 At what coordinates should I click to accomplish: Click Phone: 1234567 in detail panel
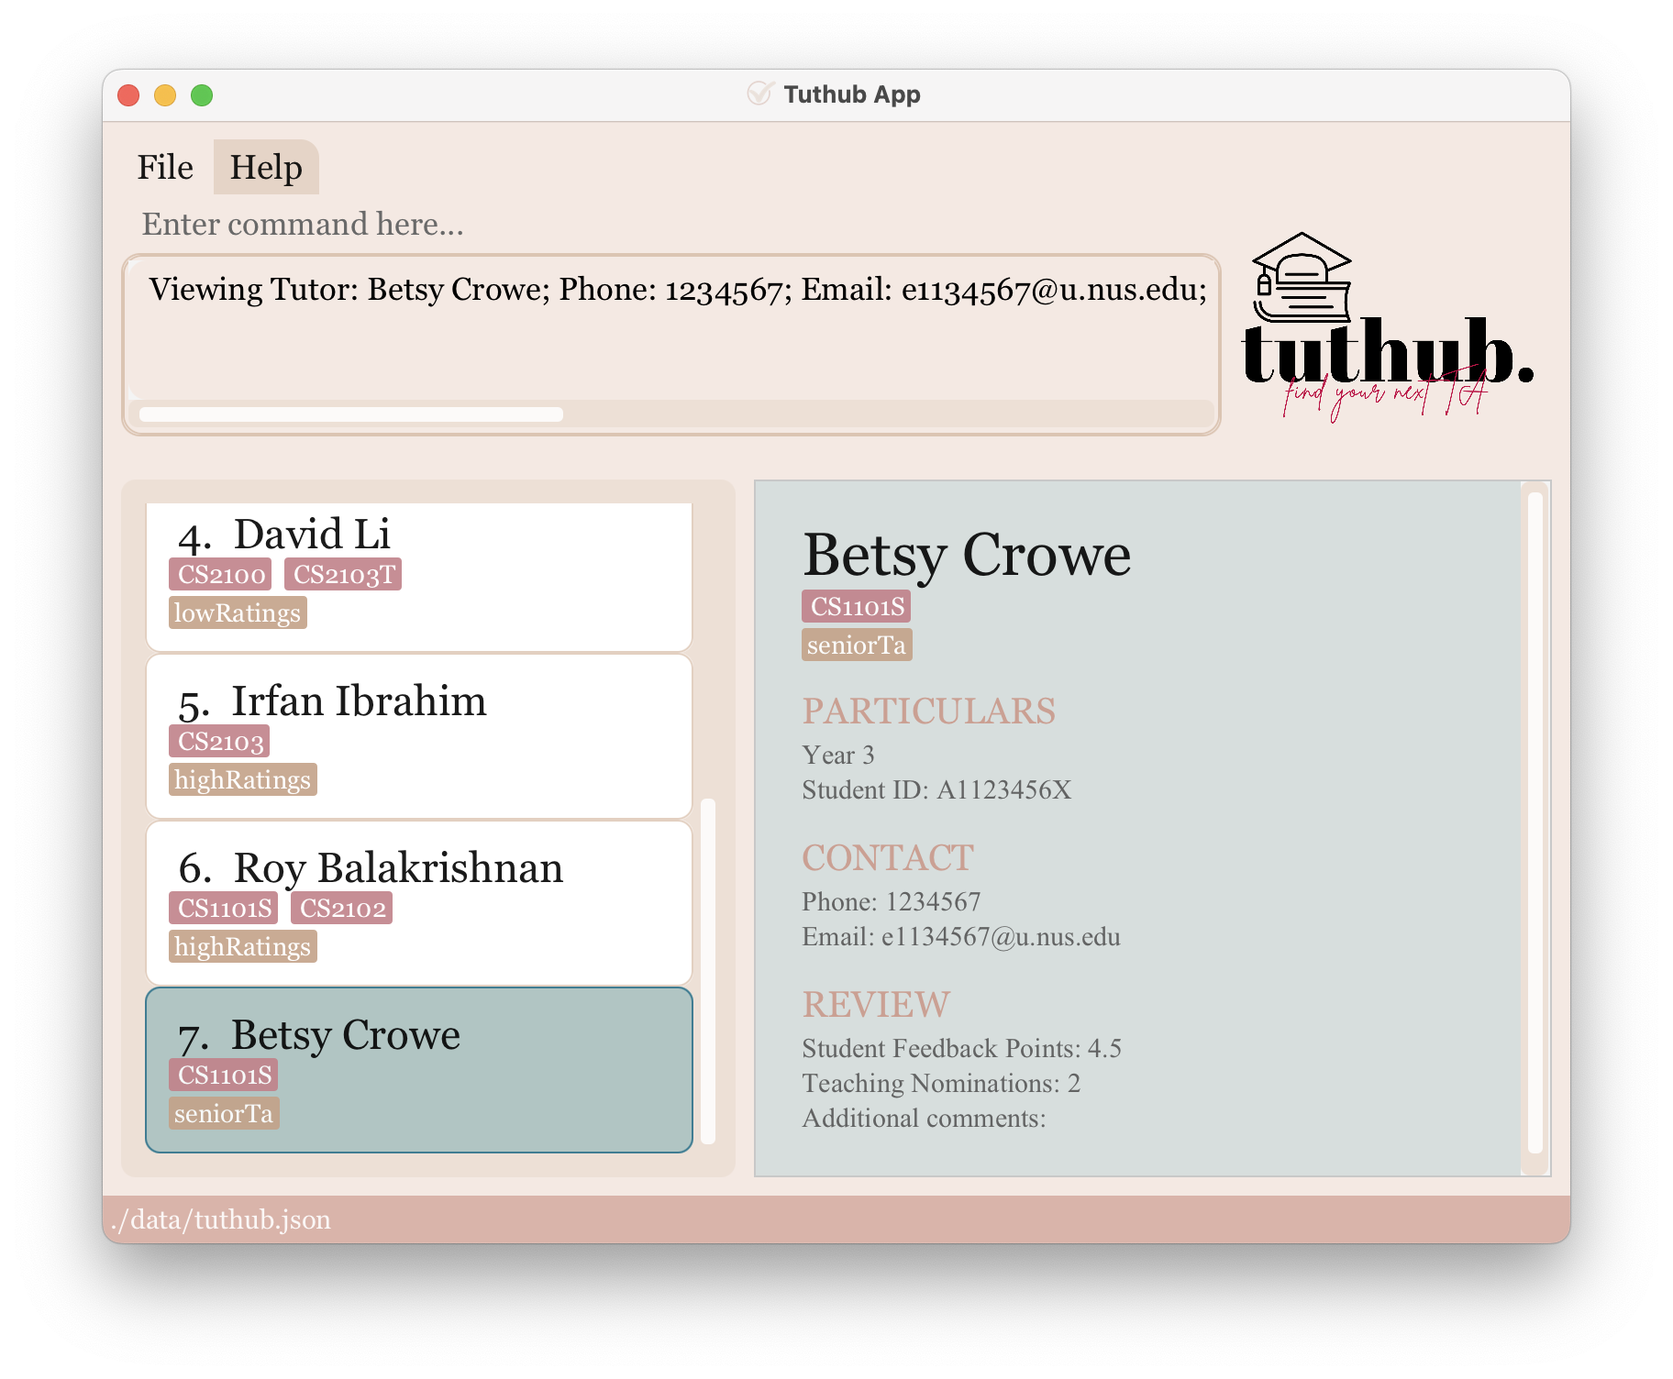click(892, 901)
